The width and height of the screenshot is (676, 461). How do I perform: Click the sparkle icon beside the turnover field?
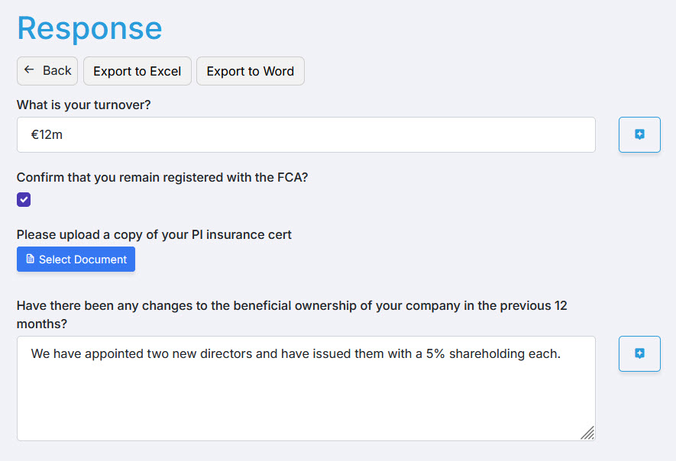coord(639,134)
